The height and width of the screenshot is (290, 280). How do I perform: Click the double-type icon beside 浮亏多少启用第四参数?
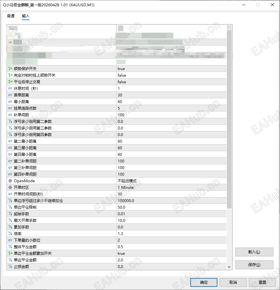click(x=10, y=135)
